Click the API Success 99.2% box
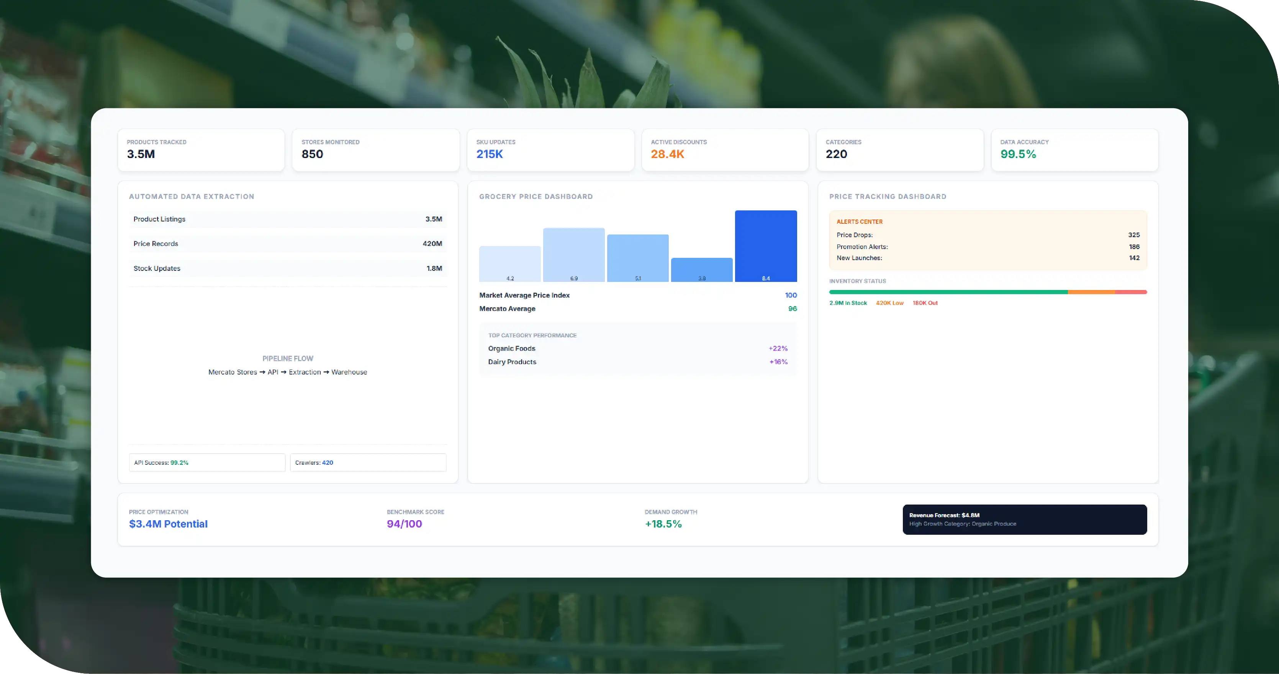Viewport: 1279px width, 674px height. (x=207, y=463)
